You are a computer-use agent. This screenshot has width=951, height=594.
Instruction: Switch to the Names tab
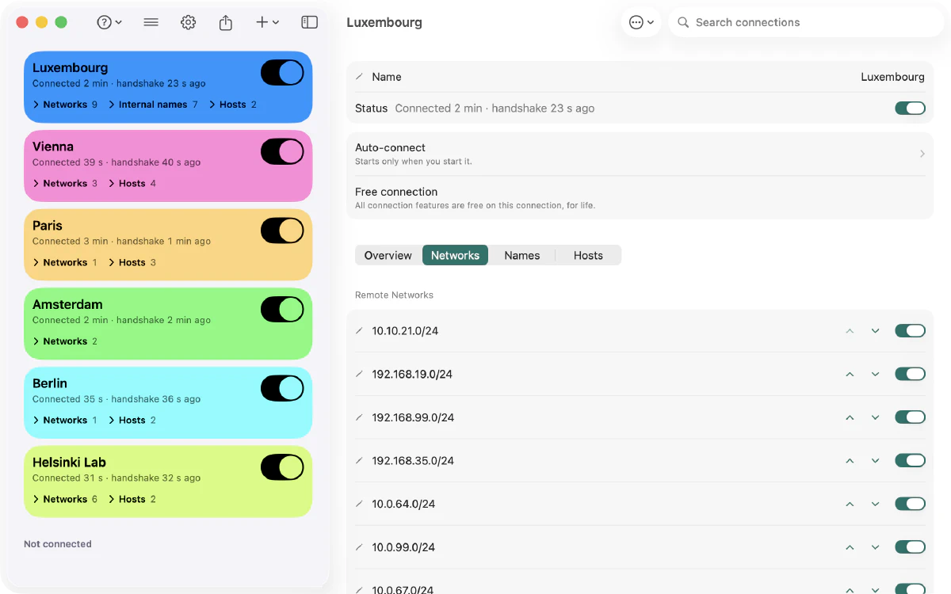point(522,255)
